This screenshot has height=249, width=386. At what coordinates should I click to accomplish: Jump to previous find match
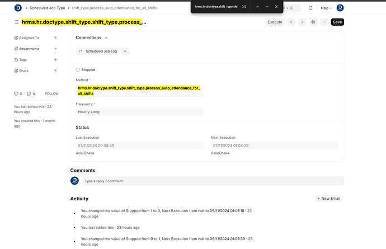click(x=257, y=7)
